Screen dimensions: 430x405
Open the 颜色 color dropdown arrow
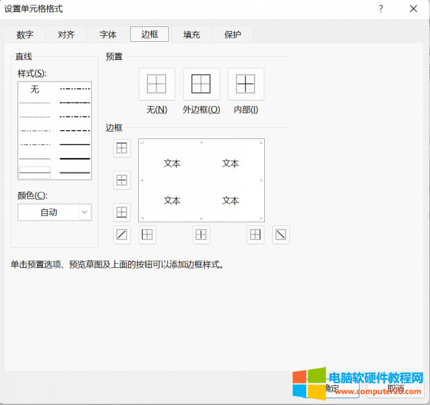(84, 212)
